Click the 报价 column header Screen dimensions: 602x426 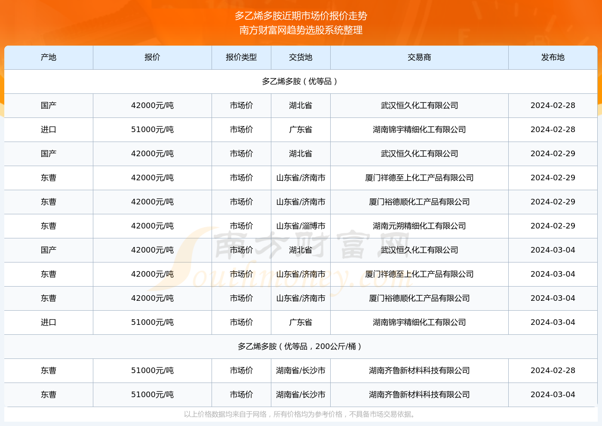(x=152, y=57)
